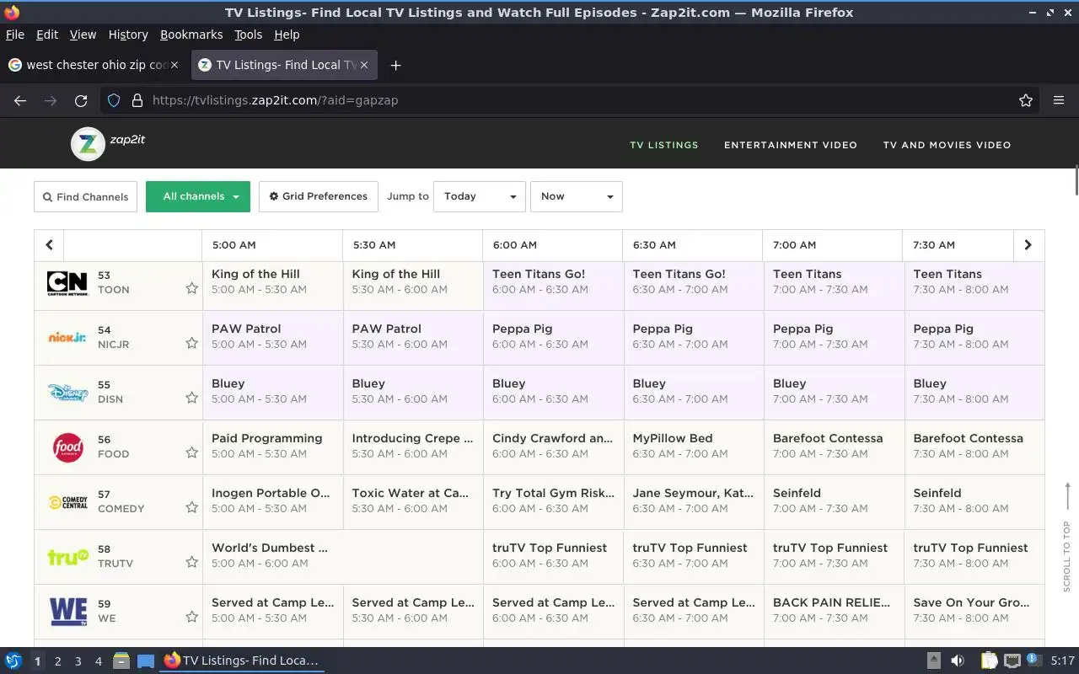
Task: Click the volume icon in the system tray
Action: [x=958, y=661]
